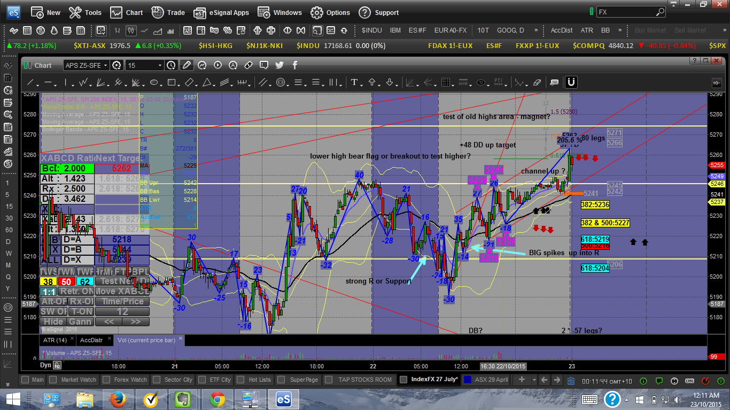The width and height of the screenshot is (730, 410).
Task: Select the text annotation tool
Action: (x=354, y=83)
